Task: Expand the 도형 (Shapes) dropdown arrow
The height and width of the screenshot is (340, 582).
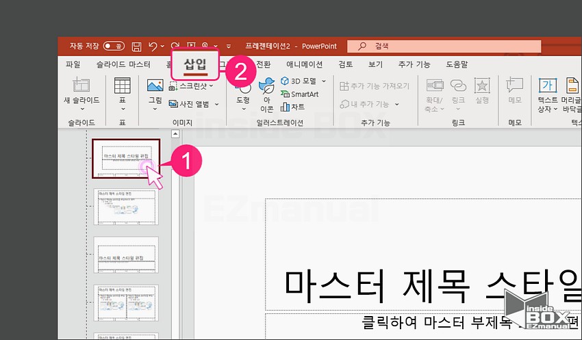Action: [x=244, y=109]
